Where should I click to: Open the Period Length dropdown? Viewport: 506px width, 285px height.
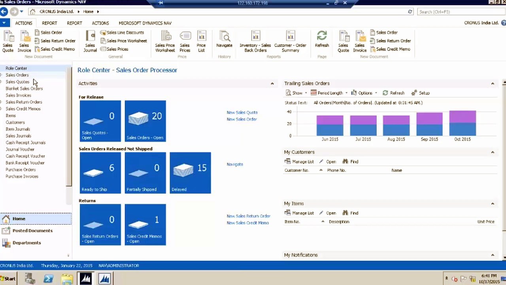[329, 93]
